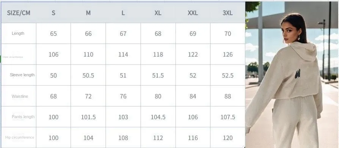Click the dark logo on hoodie back
The height and width of the screenshot is (148, 339).
[x=298, y=74]
